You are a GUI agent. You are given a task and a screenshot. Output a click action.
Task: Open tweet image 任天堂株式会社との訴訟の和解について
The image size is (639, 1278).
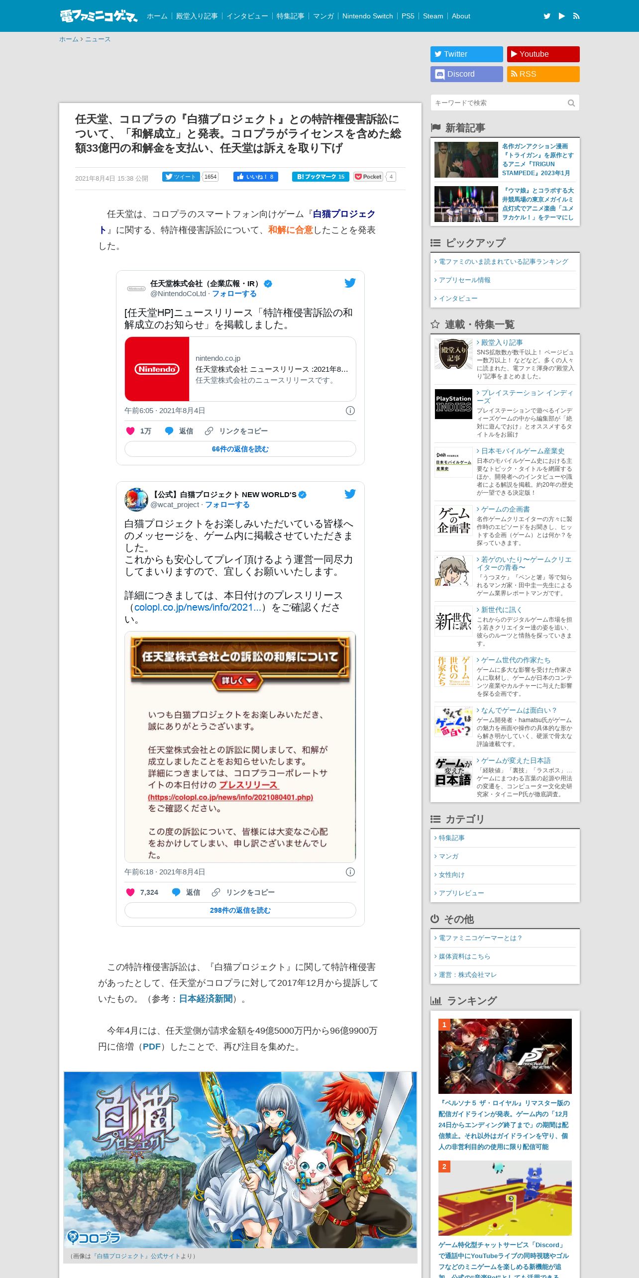(x=240, y=747)
